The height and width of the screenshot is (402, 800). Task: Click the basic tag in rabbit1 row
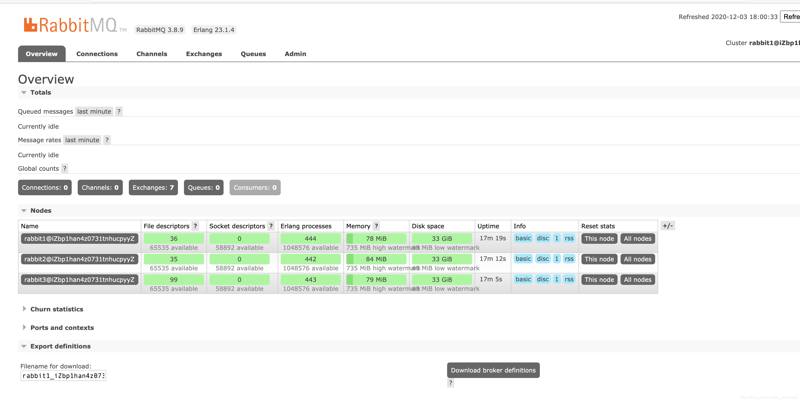click(x=523, y=238)
